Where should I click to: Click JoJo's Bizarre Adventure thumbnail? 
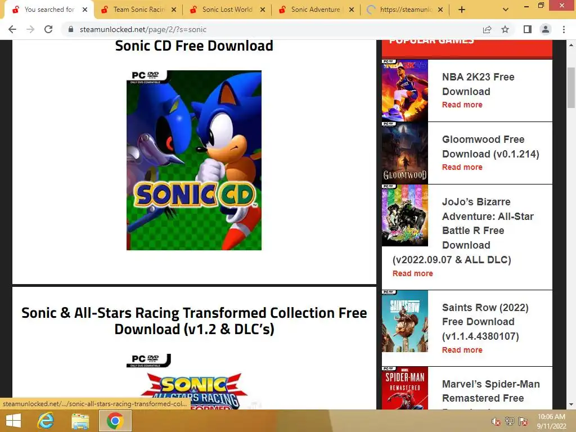405,215
